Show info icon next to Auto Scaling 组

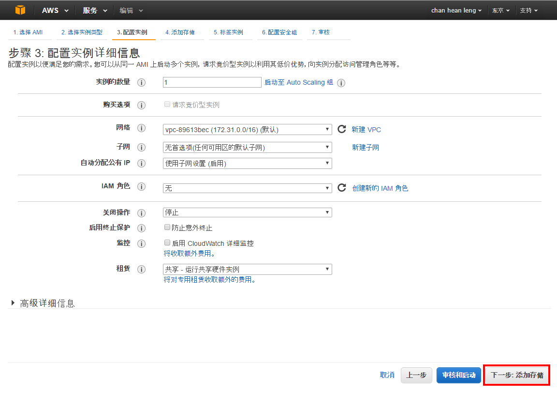tap(341, 83)
